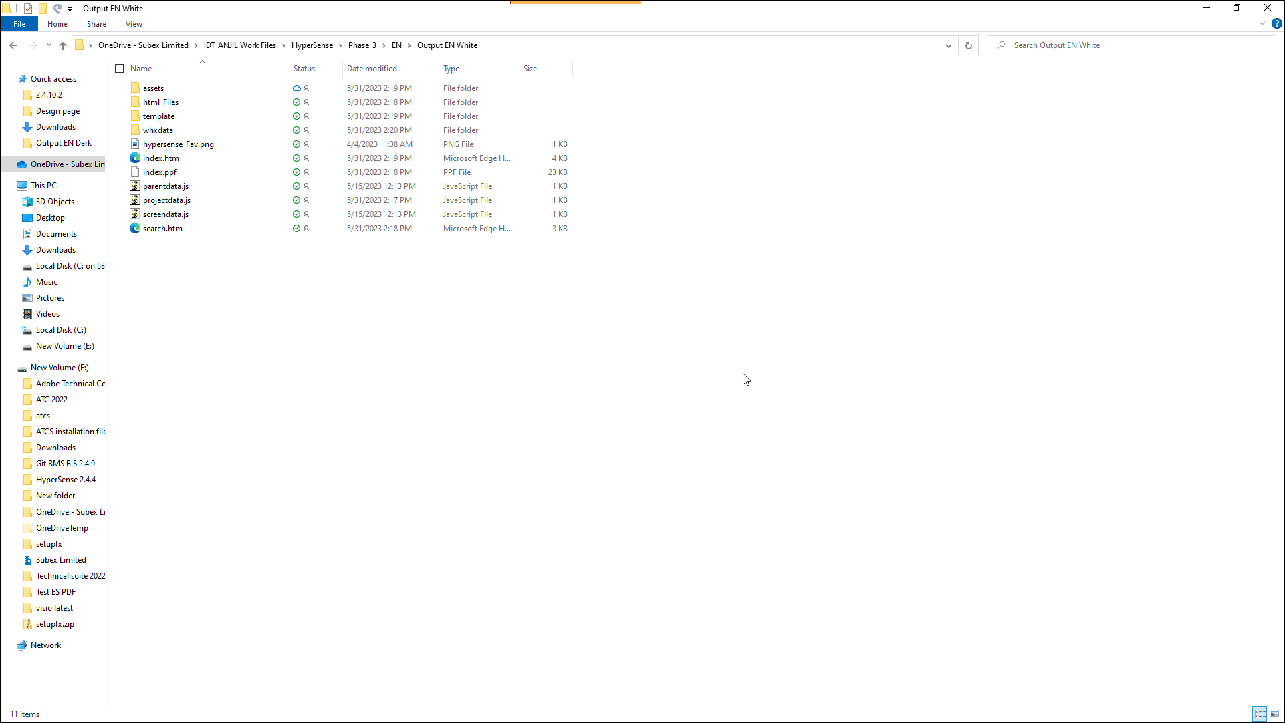The image size is (1285, 723).
Task: Open the Quick Access Toolbar customize dropdown
Action: tap(70, 9)
